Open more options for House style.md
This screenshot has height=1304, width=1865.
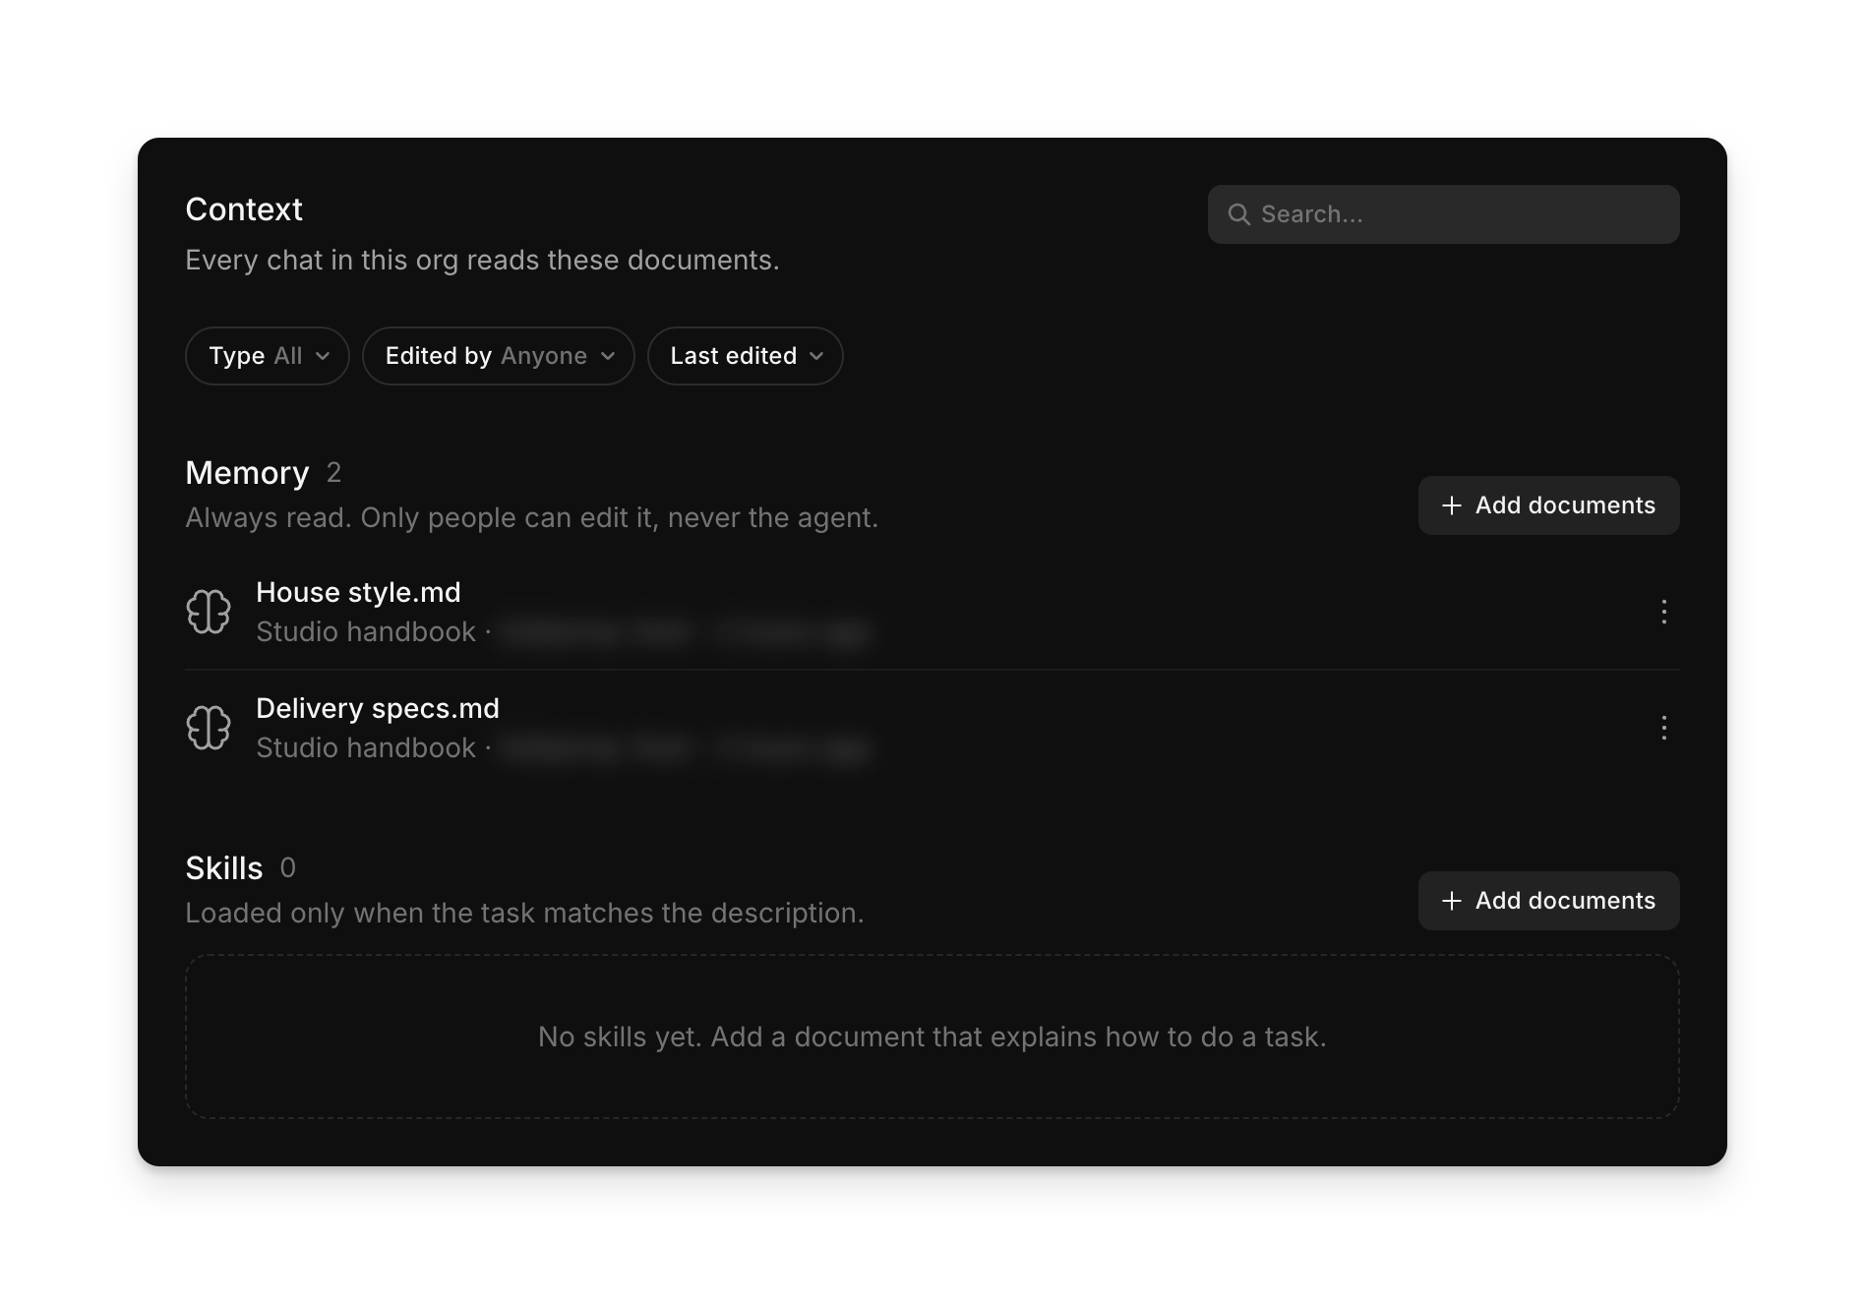tap(1663, 612)
